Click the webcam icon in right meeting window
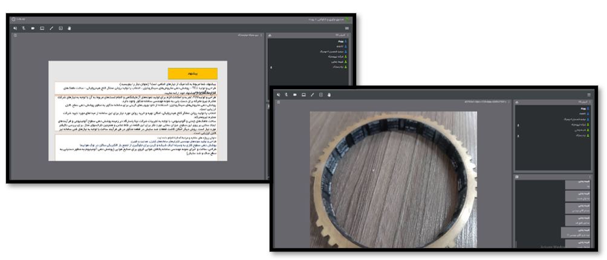Viewport: 607px width, 260px height. pyautogui.click(x=294, y=95)
